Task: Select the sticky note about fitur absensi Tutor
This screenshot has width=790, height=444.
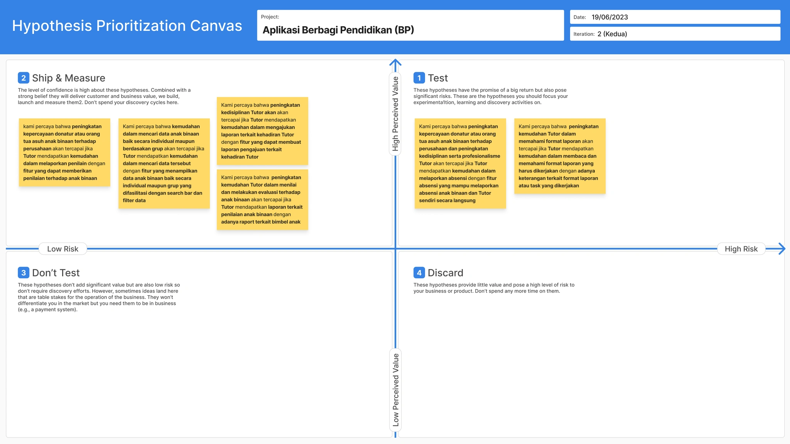Action: (x=460, y=163)
